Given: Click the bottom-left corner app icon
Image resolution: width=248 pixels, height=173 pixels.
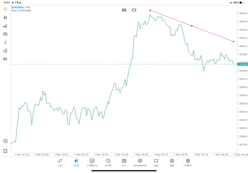Looking at the screenshot, I should click(x=5, y=151).
